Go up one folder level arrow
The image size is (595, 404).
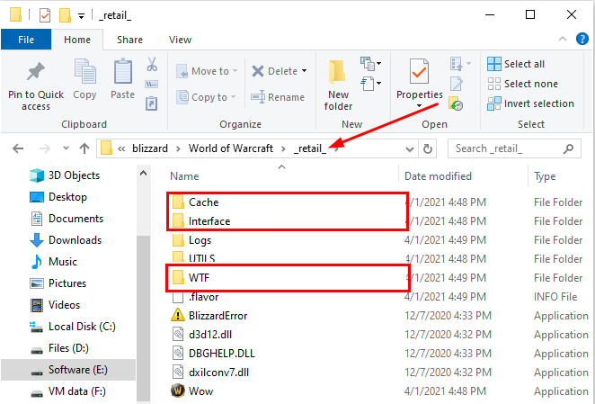84,148
